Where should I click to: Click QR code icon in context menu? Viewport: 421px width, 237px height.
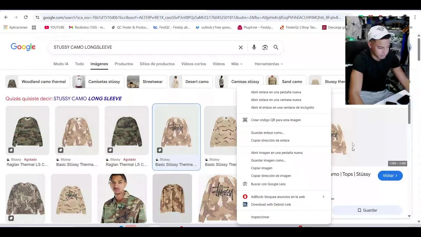point(245,120)
